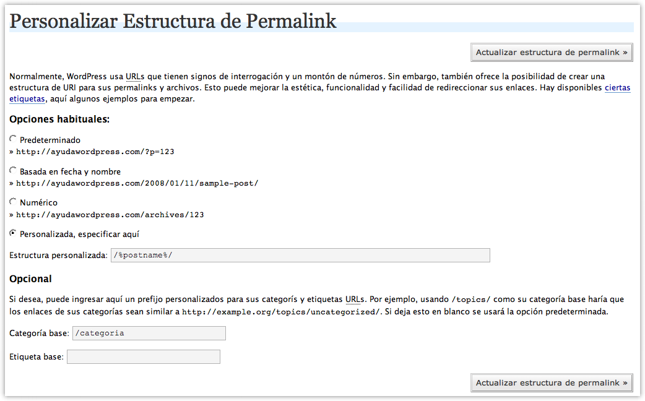Click the Personalizar Estructura de Permalink heading
Screen dimensions: 645x401
tap(173, 21)
